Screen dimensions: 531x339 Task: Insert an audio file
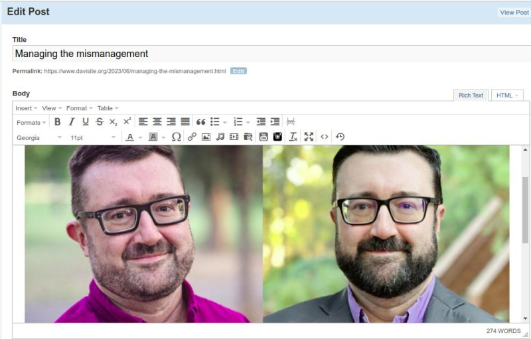(x=220, y=137)
